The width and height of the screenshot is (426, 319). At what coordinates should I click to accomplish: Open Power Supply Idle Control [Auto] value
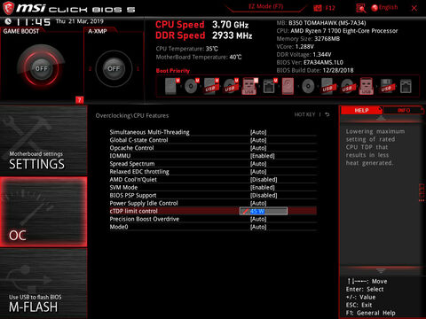tap(258, 203)
